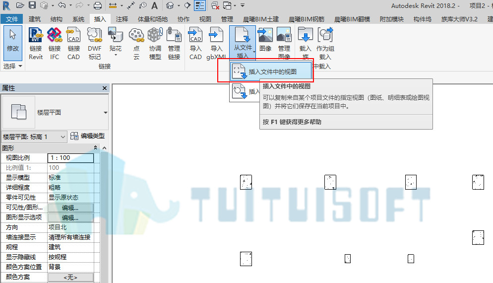
Task: Switch to the Annotate (注释) tab
Action: pyautogui.click(x=122, y=19)
